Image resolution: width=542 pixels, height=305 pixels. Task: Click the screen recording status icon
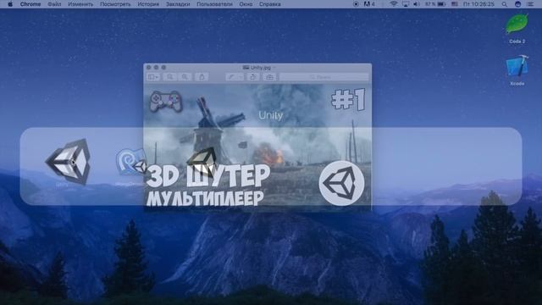356,4
